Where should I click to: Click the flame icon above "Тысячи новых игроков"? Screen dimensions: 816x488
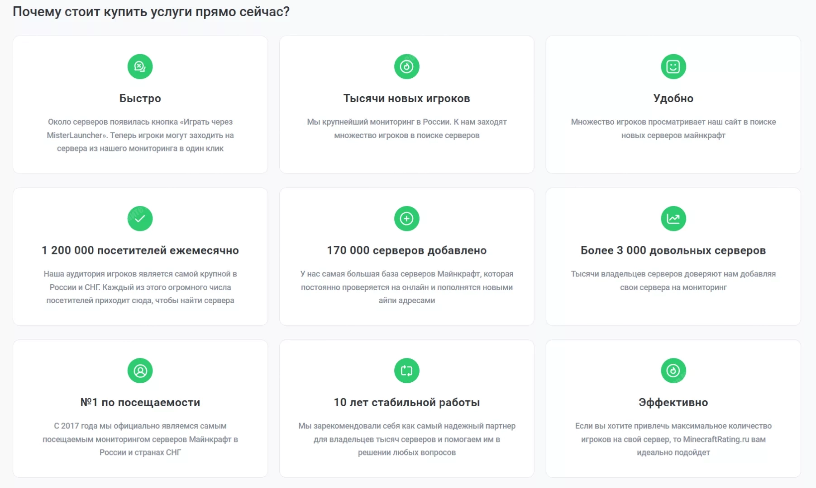[406, 66]
